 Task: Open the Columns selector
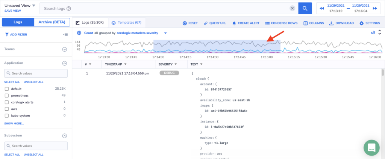tap(314, 23)
